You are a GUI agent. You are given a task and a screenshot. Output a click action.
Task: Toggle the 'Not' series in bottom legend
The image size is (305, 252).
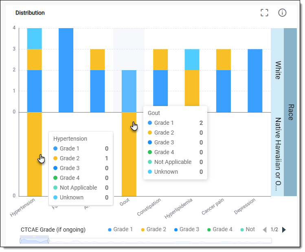coord(248,230)
